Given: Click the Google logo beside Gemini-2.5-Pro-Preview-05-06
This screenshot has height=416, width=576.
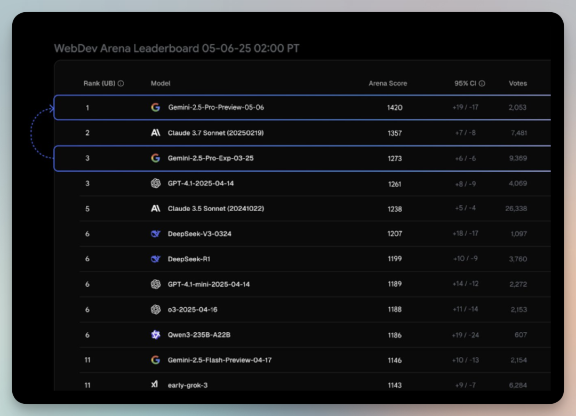Looking at the screenshot, I should pos(155,107).
